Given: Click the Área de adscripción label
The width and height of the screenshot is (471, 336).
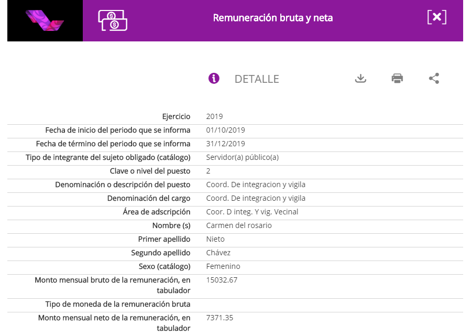Looking at the screenshot, I should [x=157, y=212].
